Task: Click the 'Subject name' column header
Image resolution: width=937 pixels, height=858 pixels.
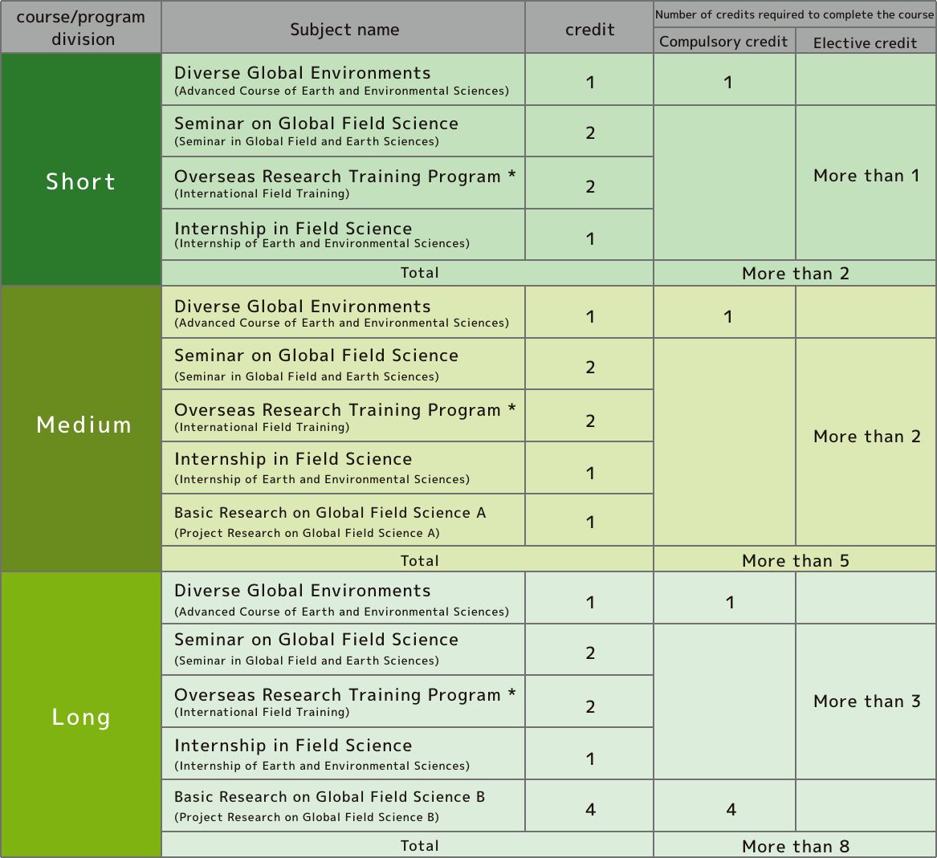Action: click(x=344, y=29)
